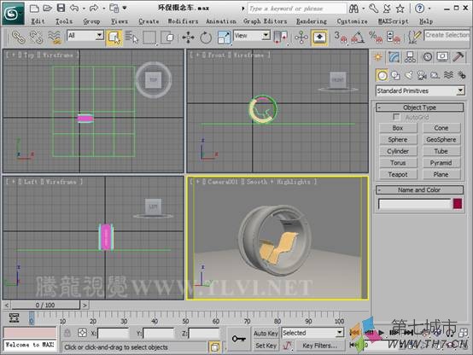Click the object color swatch

tap(458, 204)
